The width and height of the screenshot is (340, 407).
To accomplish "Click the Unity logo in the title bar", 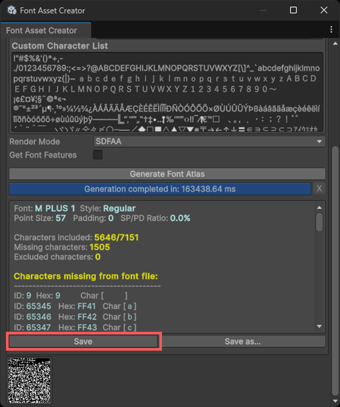I will click(x=12, y=10).
